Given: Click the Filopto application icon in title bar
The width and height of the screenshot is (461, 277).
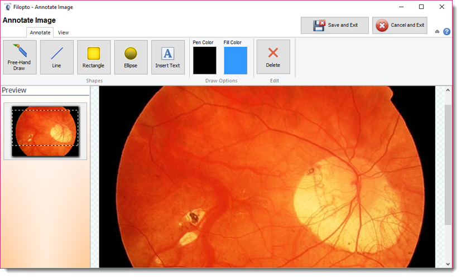Looking at the screenshot, I should point(7,7).
